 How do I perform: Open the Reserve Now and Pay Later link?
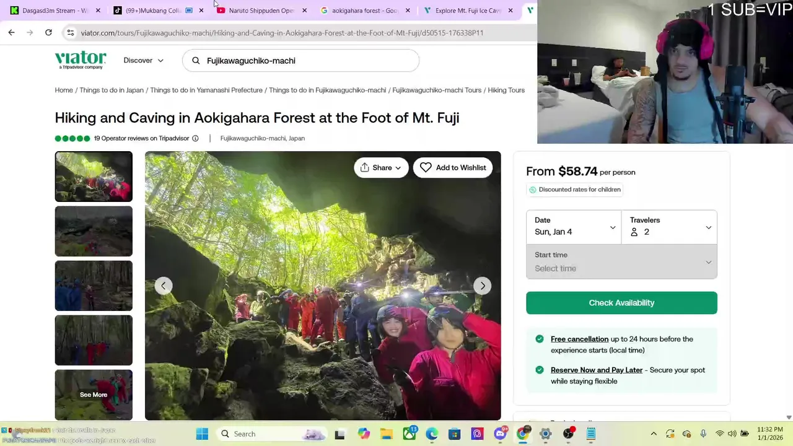(597, 370)
